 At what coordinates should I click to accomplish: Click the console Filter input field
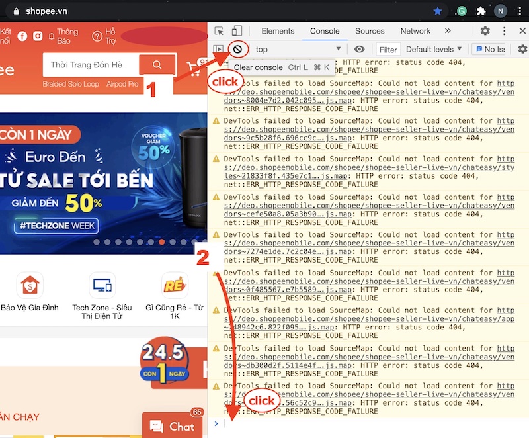click(x=388, y=49)
